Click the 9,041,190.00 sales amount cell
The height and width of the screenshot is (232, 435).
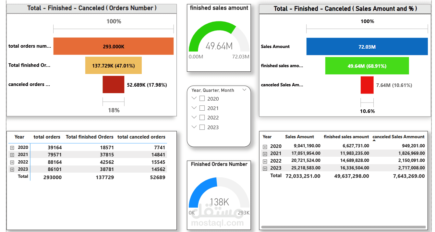coord(307,146)
